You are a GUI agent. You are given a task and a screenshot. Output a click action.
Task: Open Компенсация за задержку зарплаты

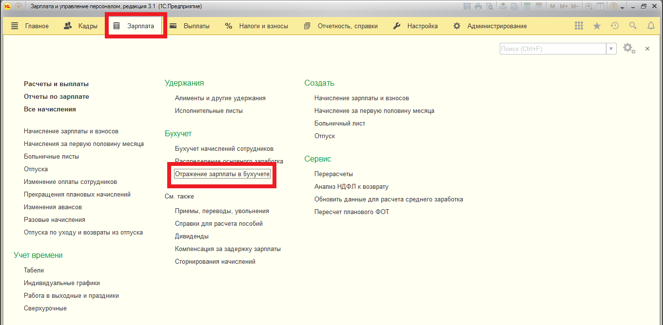point(228,249)
